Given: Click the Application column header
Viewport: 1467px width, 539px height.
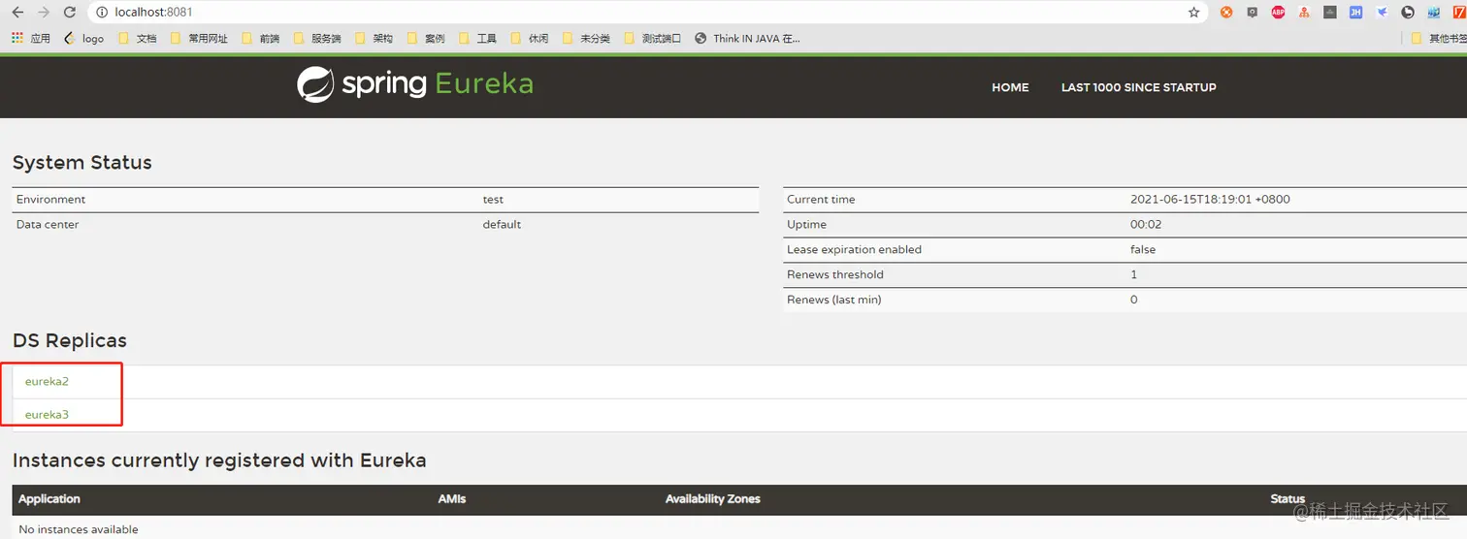Looking at the screenshot, I should click(x=49, y=499).
